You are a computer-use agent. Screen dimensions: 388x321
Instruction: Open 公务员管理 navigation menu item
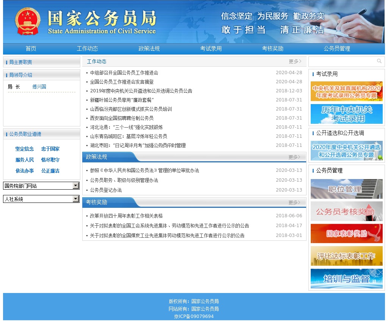[337, 49]
